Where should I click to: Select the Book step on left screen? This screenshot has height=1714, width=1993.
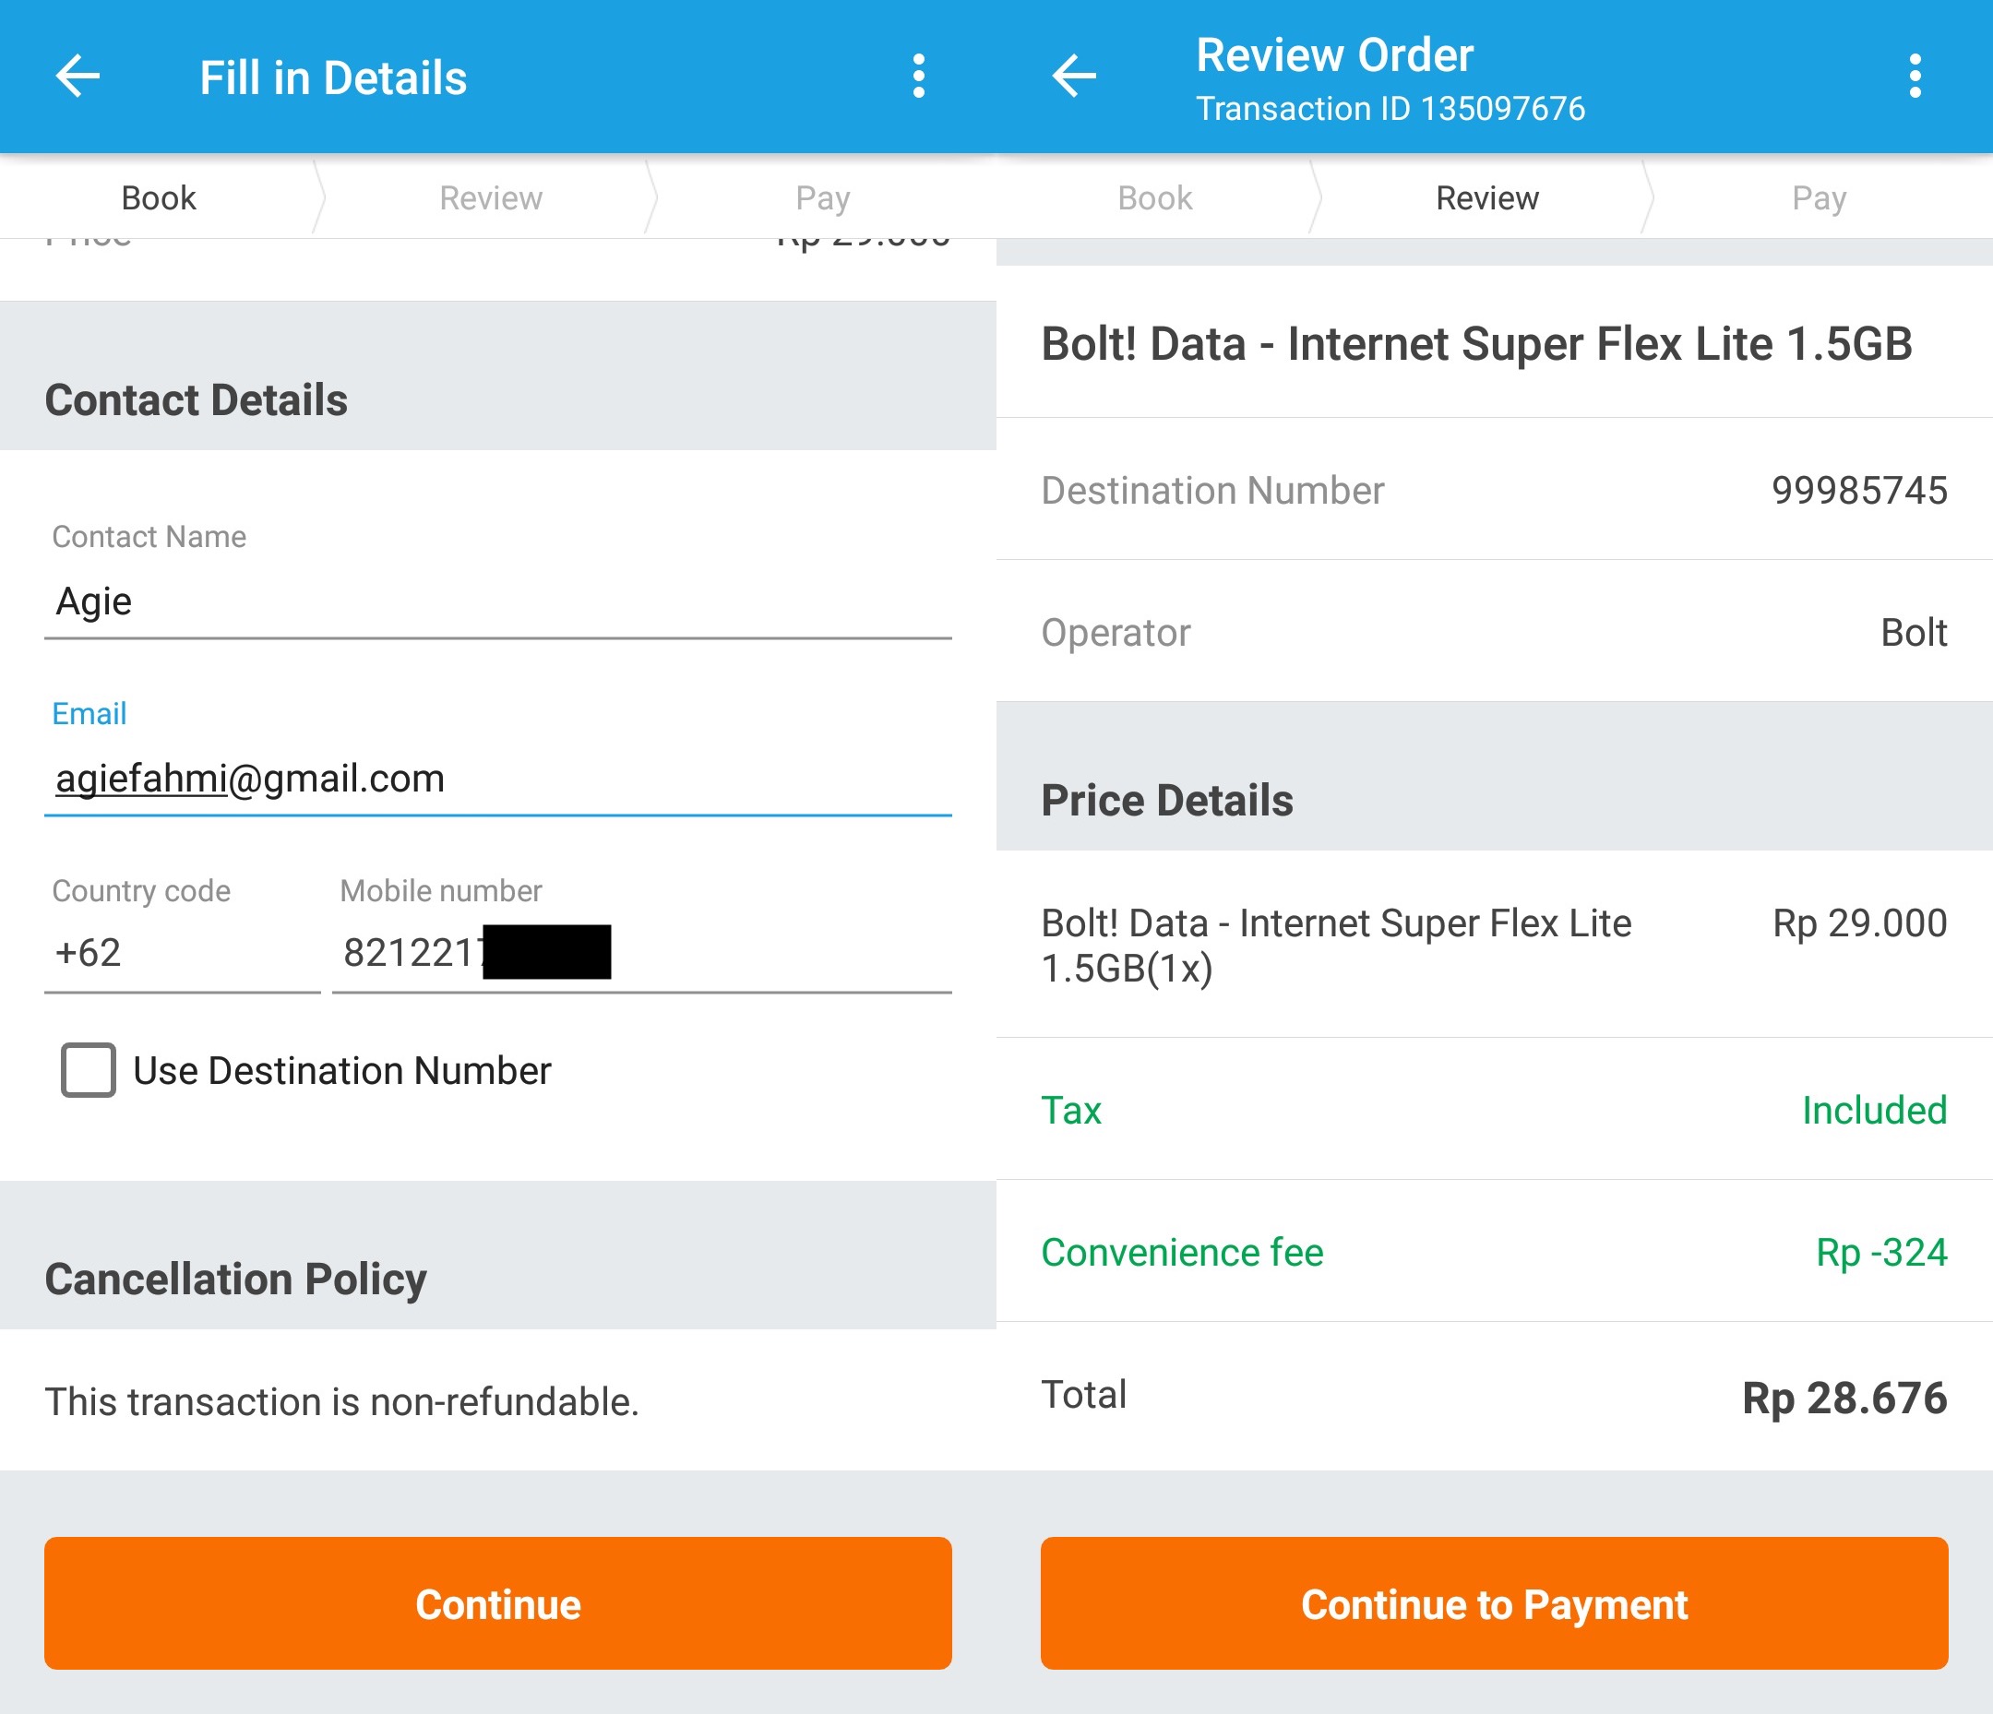click(x=159, y=198)
